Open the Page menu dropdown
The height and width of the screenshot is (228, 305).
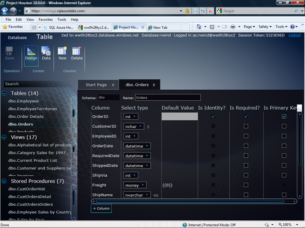click(249, 27)
